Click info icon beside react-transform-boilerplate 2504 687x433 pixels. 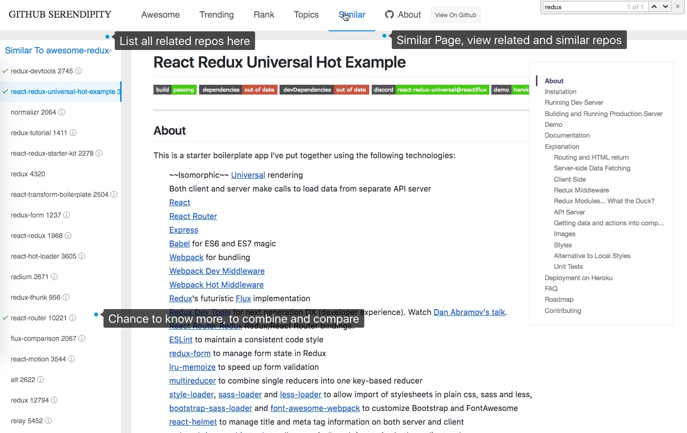(114, 194)
